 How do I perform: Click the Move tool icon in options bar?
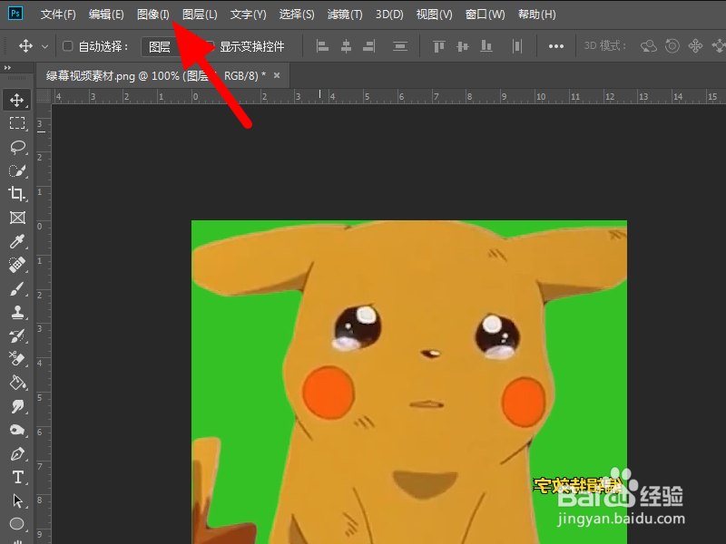coord(25,46)
